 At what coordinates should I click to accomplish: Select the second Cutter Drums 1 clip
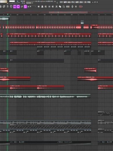50,35
